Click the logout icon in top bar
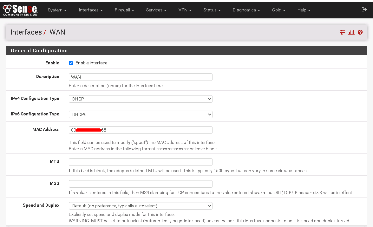Viewport: 373px width, 227px height. (364, 10)
